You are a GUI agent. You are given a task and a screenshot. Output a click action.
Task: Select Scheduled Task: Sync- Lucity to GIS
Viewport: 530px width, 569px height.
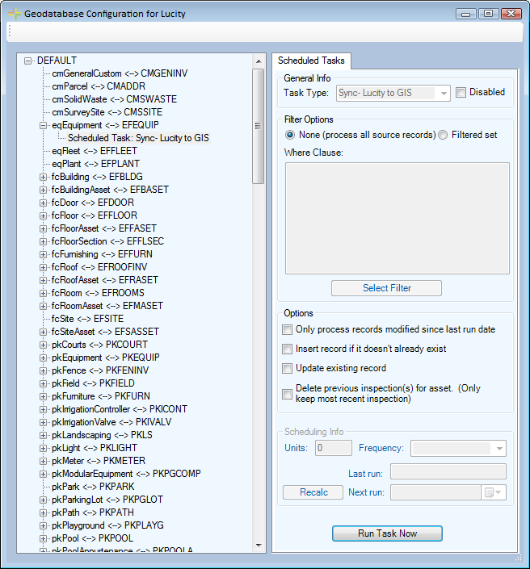pos(138,138)
